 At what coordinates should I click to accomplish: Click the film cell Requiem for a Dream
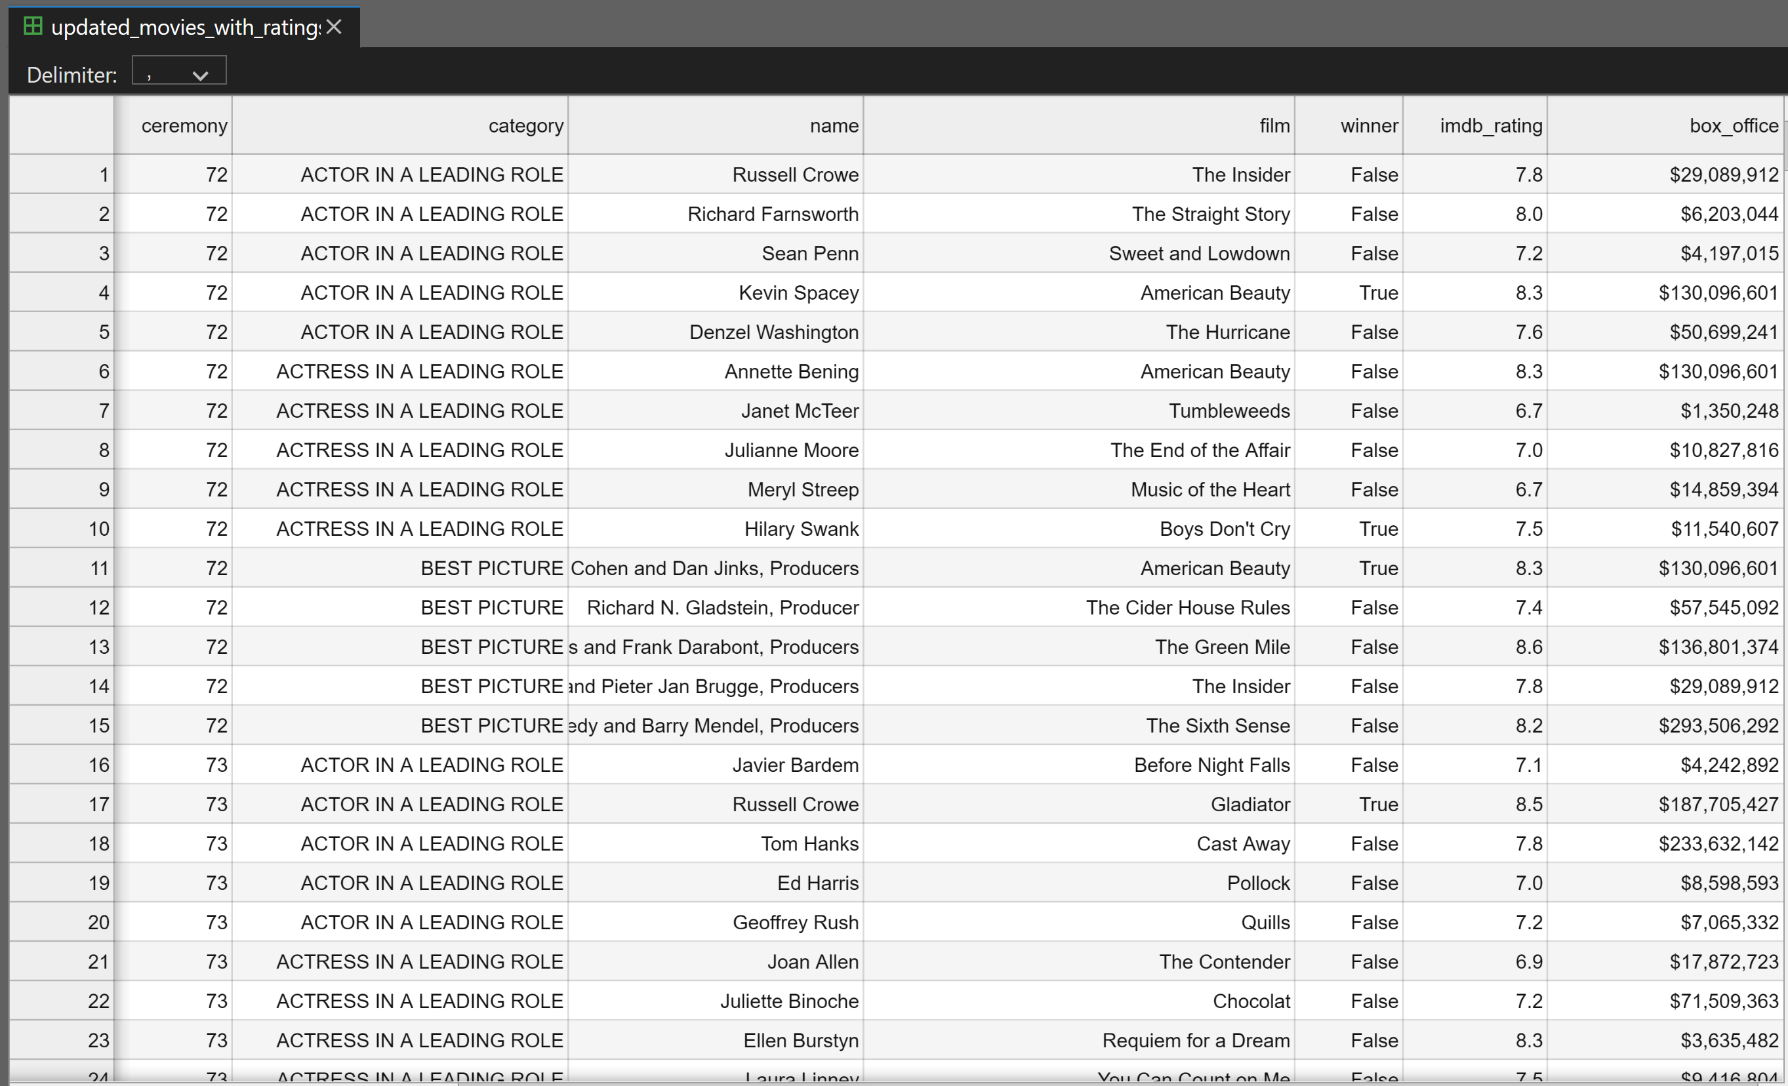[1079, 1040]
